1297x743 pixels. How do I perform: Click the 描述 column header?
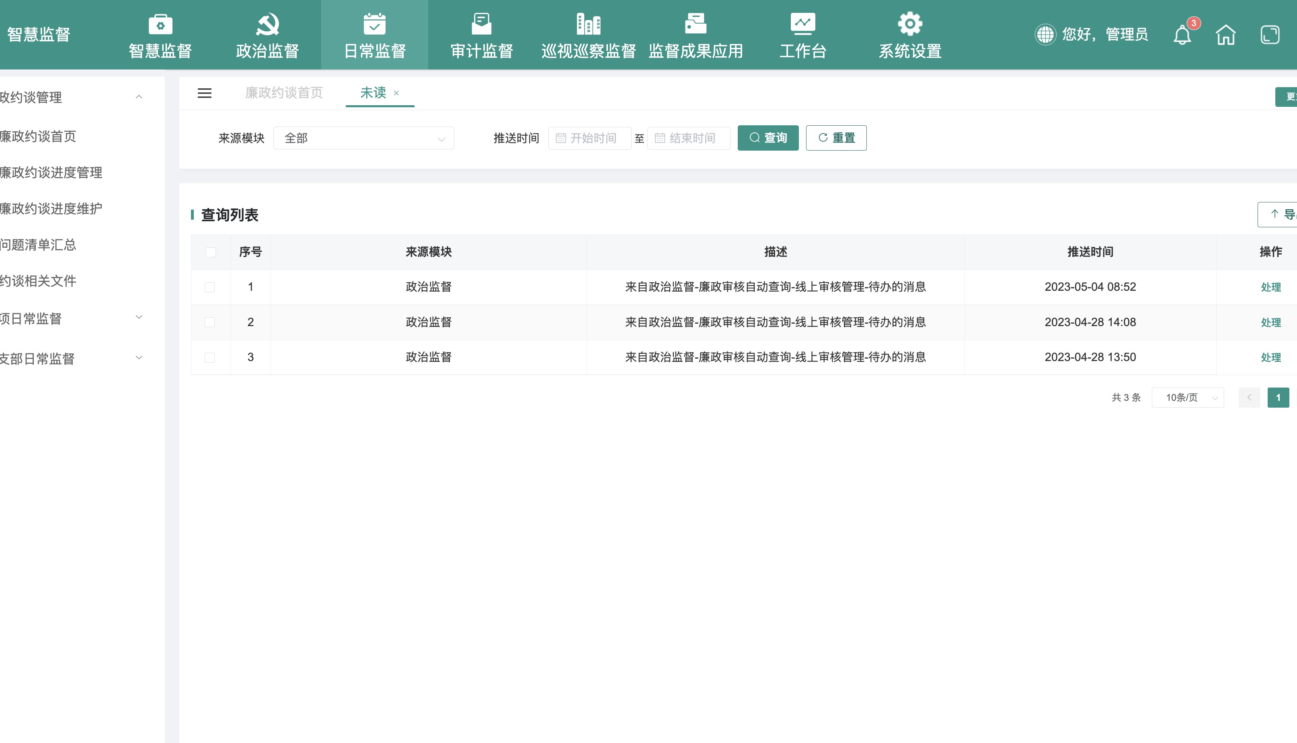click(775, 252)
